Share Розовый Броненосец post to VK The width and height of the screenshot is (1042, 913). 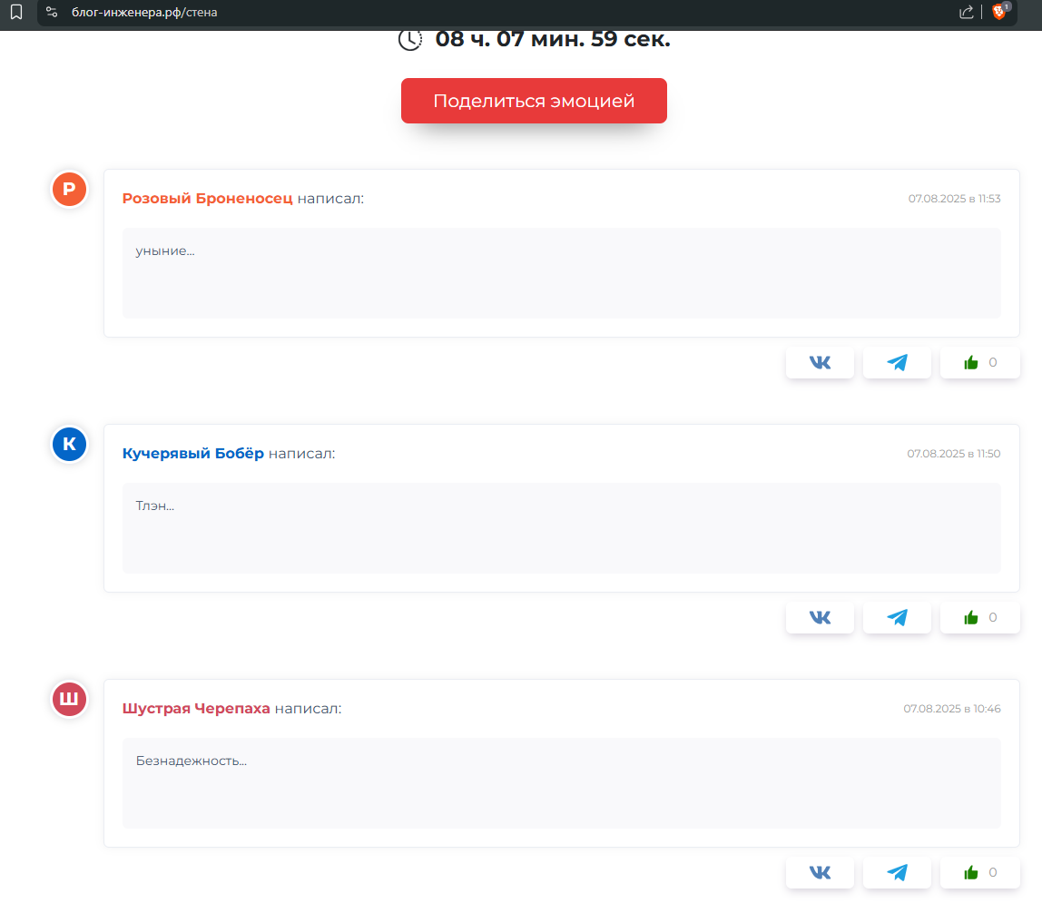[x=820, y=362]
